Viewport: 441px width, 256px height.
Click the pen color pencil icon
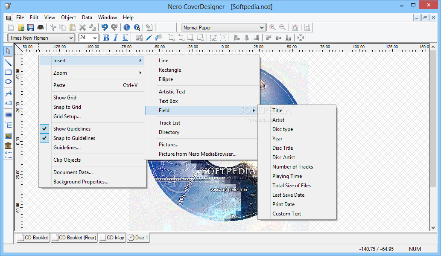pos(149,38)
